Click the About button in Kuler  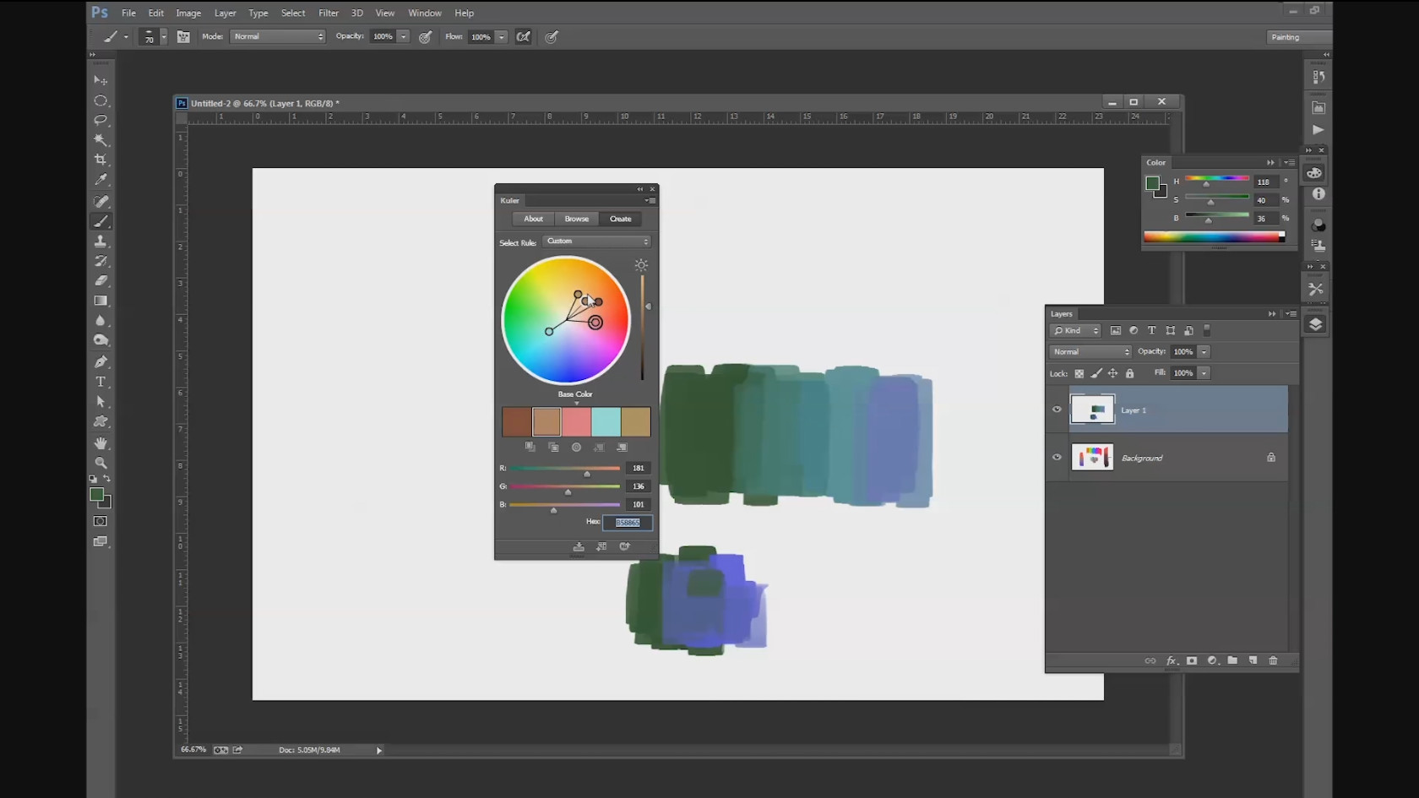coord(534,219)
